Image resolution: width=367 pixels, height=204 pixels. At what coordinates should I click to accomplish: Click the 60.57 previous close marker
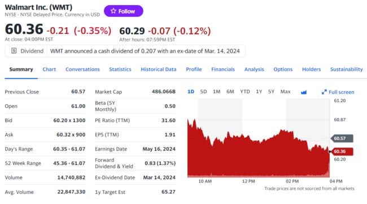(x=342, y=138)
